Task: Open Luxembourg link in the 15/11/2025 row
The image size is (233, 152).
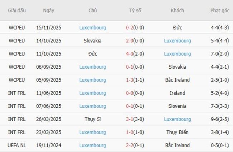Action: click(x=92, y=28)
